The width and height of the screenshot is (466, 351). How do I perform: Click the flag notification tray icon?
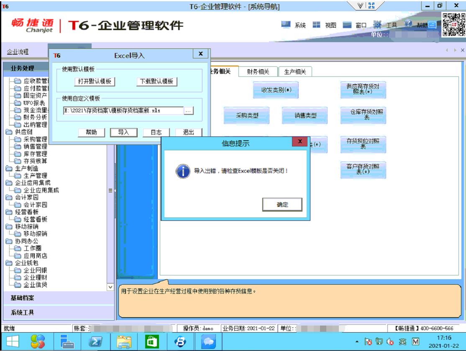[x=368, y=342]
